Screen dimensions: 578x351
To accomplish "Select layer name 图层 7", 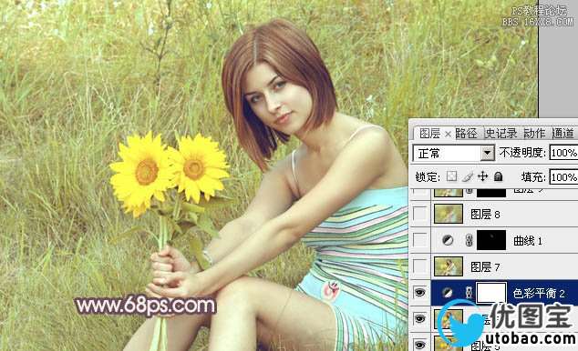I will pos(485,266).
